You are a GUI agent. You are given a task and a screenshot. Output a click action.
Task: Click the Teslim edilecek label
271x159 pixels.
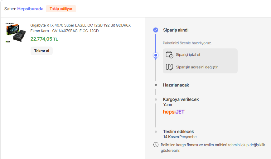(x=178, y=132)
